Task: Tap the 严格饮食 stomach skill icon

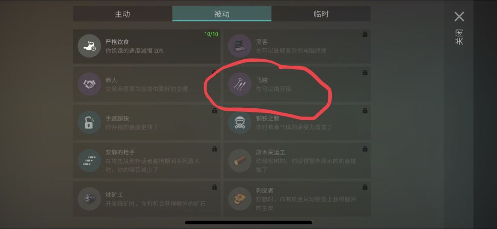Action: [x=89, y=46]
